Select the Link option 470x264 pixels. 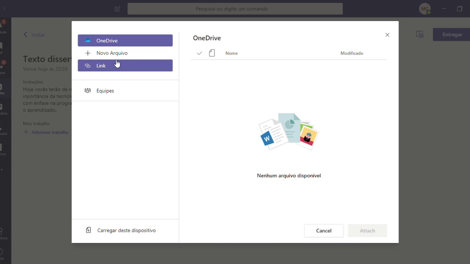point(125,66)
